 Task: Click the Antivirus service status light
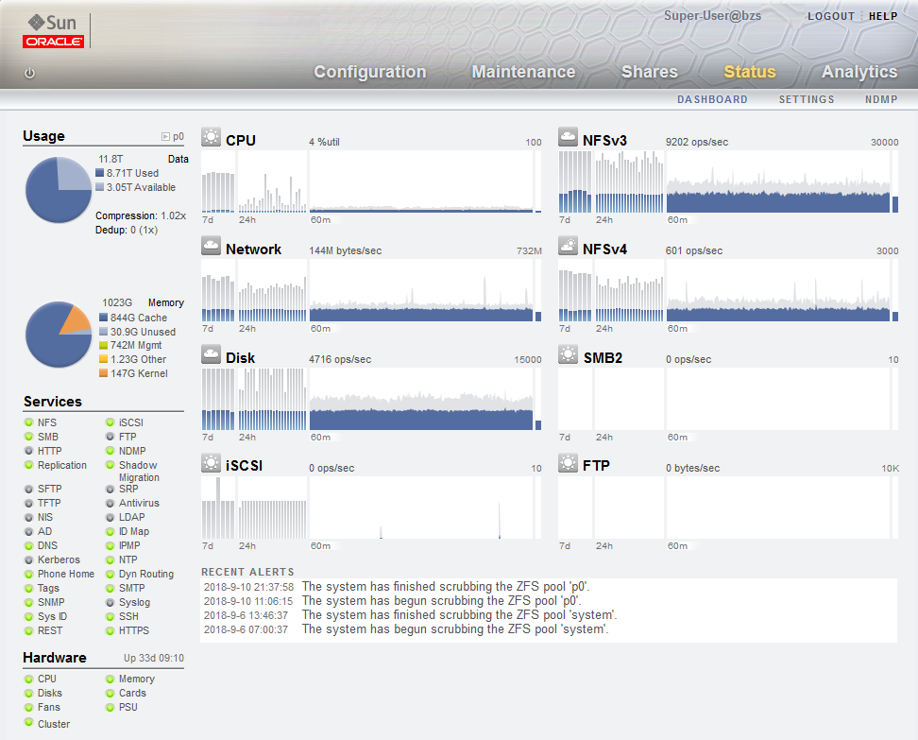(x=110, y=504)
